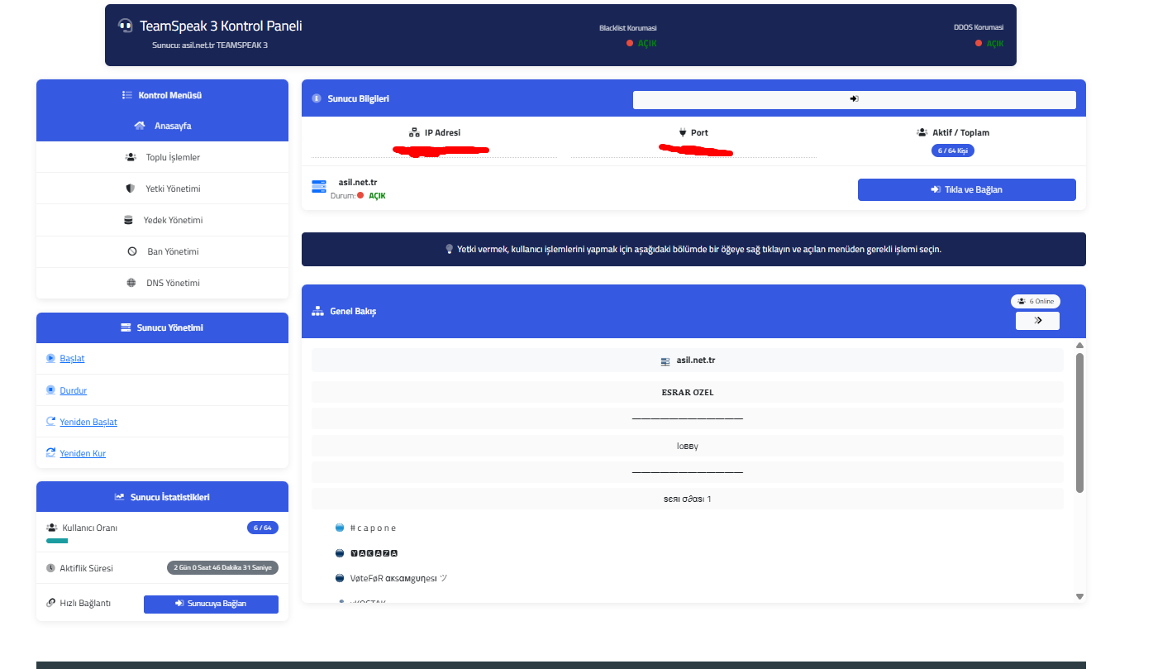Click the home icon beside Anasayfa

(140, 126)
